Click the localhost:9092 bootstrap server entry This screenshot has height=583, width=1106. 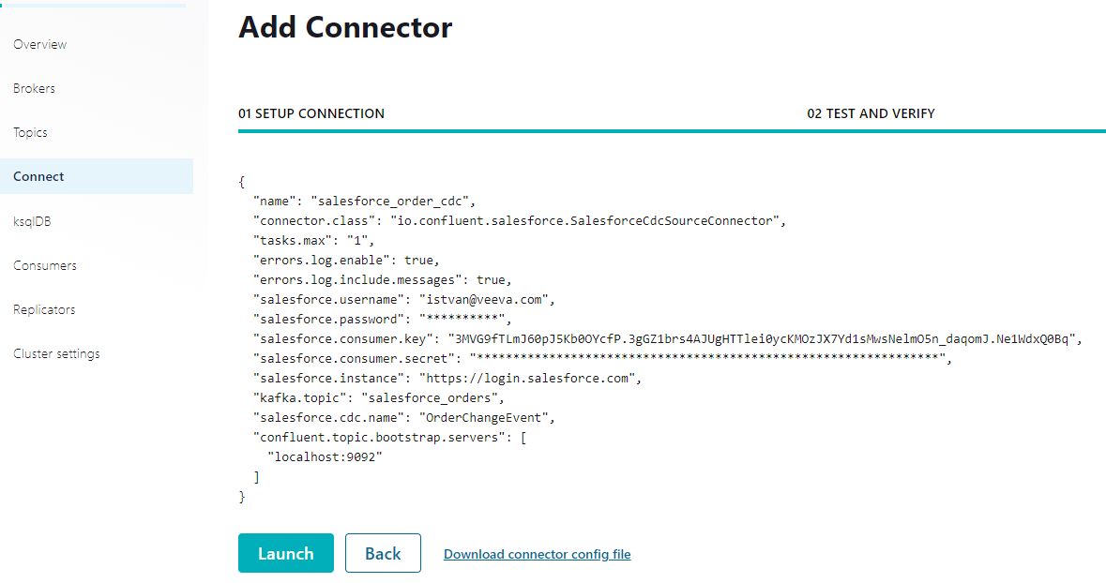tap(326, 456)
